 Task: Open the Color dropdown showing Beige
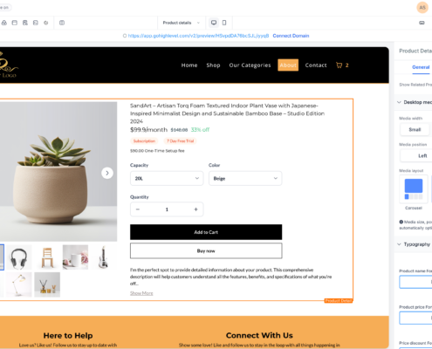point(245,178)
